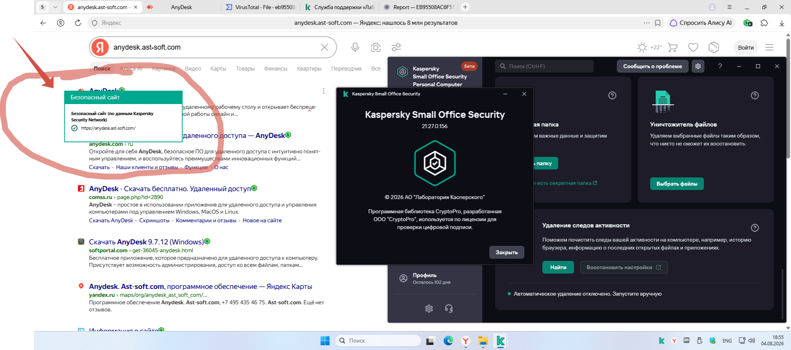Click the Выбрать файлы button
This screenshot has height=350, width=791.
[x=677, y=184]
